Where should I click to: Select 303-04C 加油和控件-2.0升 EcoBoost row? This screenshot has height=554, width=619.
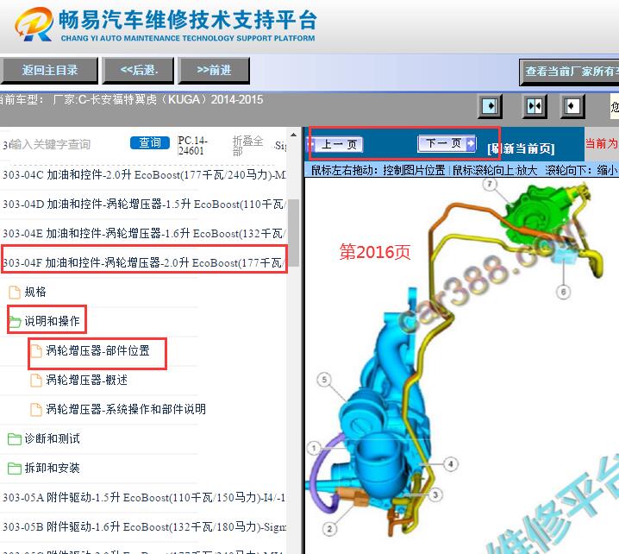[x=143, y=174]
